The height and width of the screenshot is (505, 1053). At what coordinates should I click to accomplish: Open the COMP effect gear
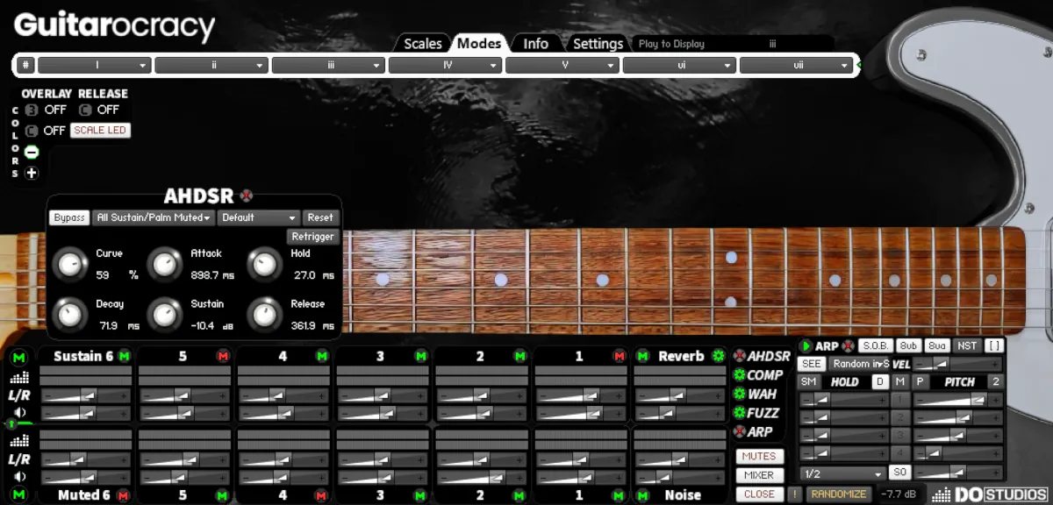tap(739, 375)
